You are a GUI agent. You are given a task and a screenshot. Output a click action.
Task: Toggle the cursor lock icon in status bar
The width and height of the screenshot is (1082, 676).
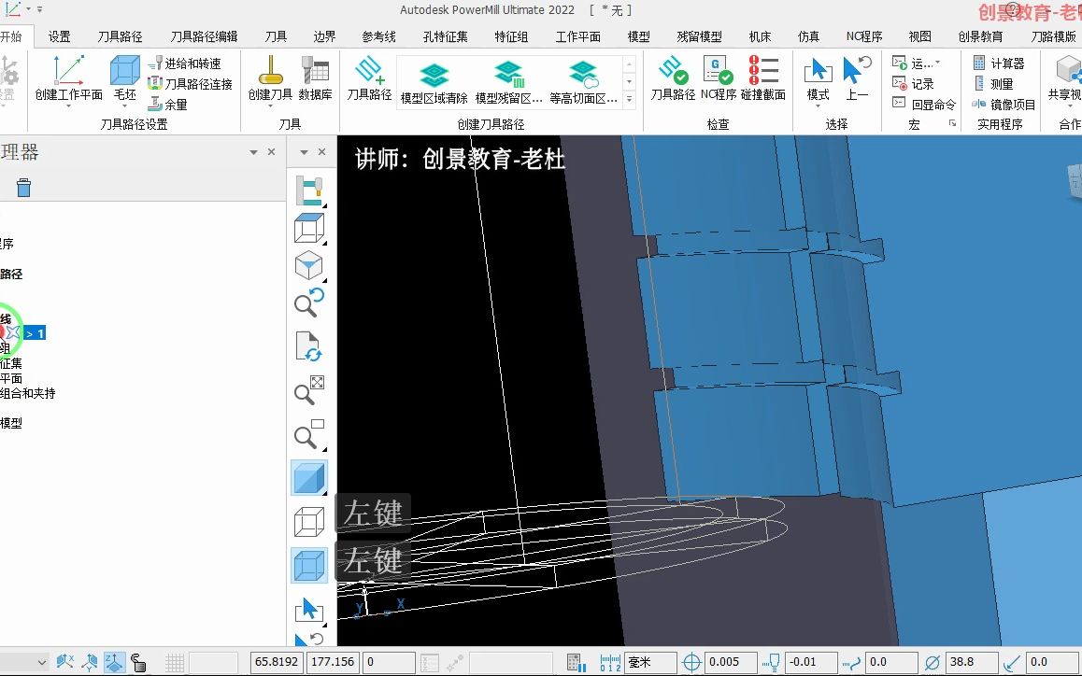click(138, 662)
